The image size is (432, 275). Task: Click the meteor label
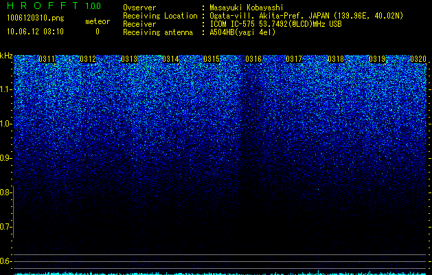click(98, 21)
